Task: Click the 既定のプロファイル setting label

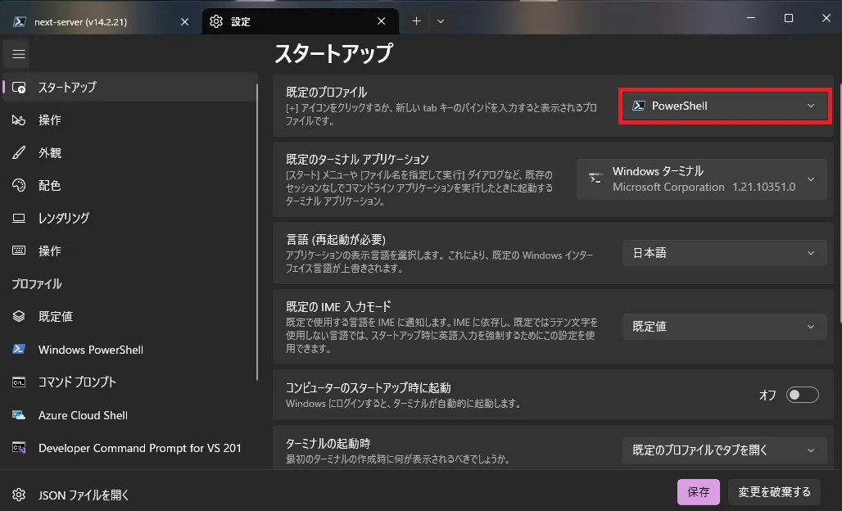Action: (327, 93)
